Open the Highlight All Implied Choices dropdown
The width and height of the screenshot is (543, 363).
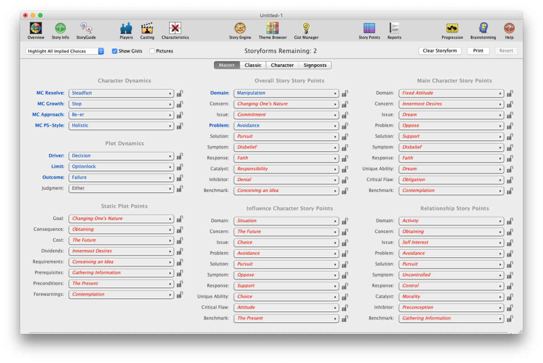[64, 51]
